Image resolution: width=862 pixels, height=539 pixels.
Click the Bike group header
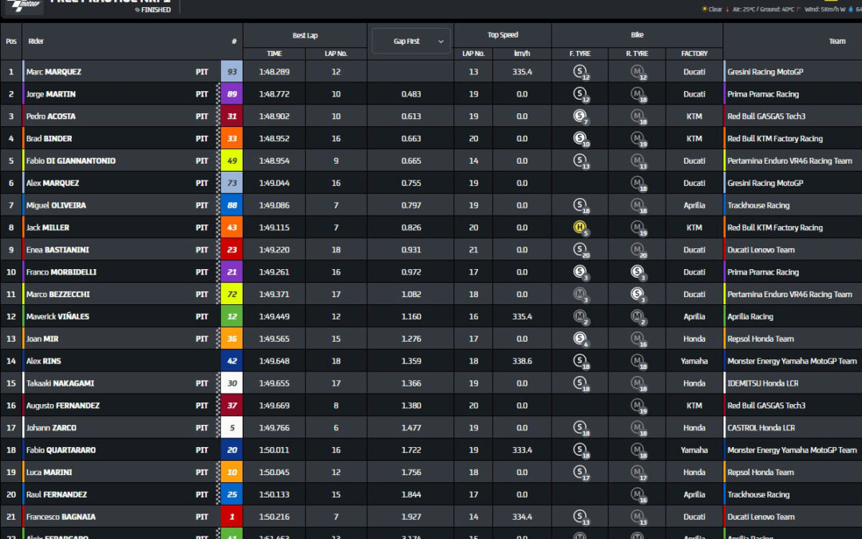pos(637,35)
